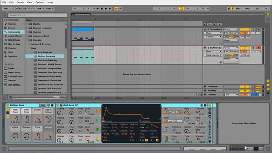272x153 pixels.
Task: Click the Bofther Bass Volume macro knob
Action: [48, 136]
